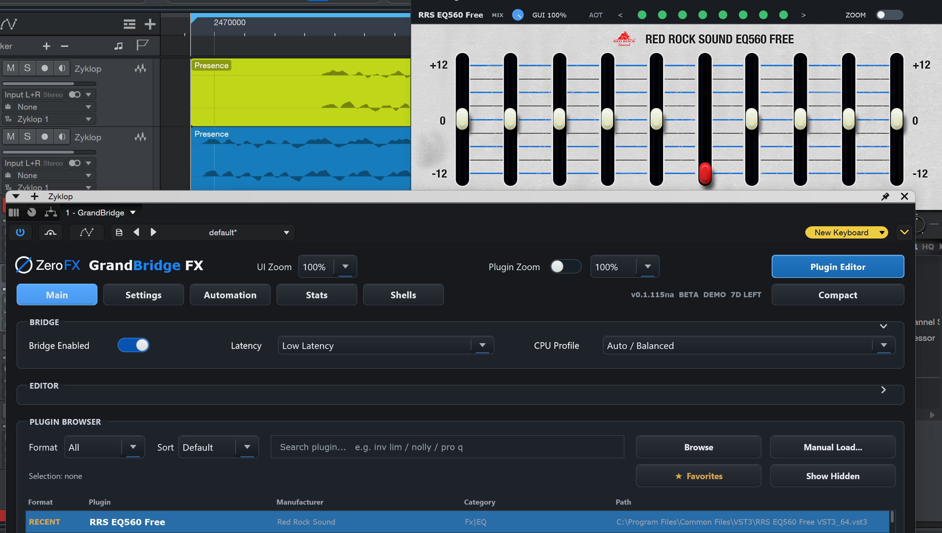Adjust the MIX knob in RRS EQ560

(518, 15)
